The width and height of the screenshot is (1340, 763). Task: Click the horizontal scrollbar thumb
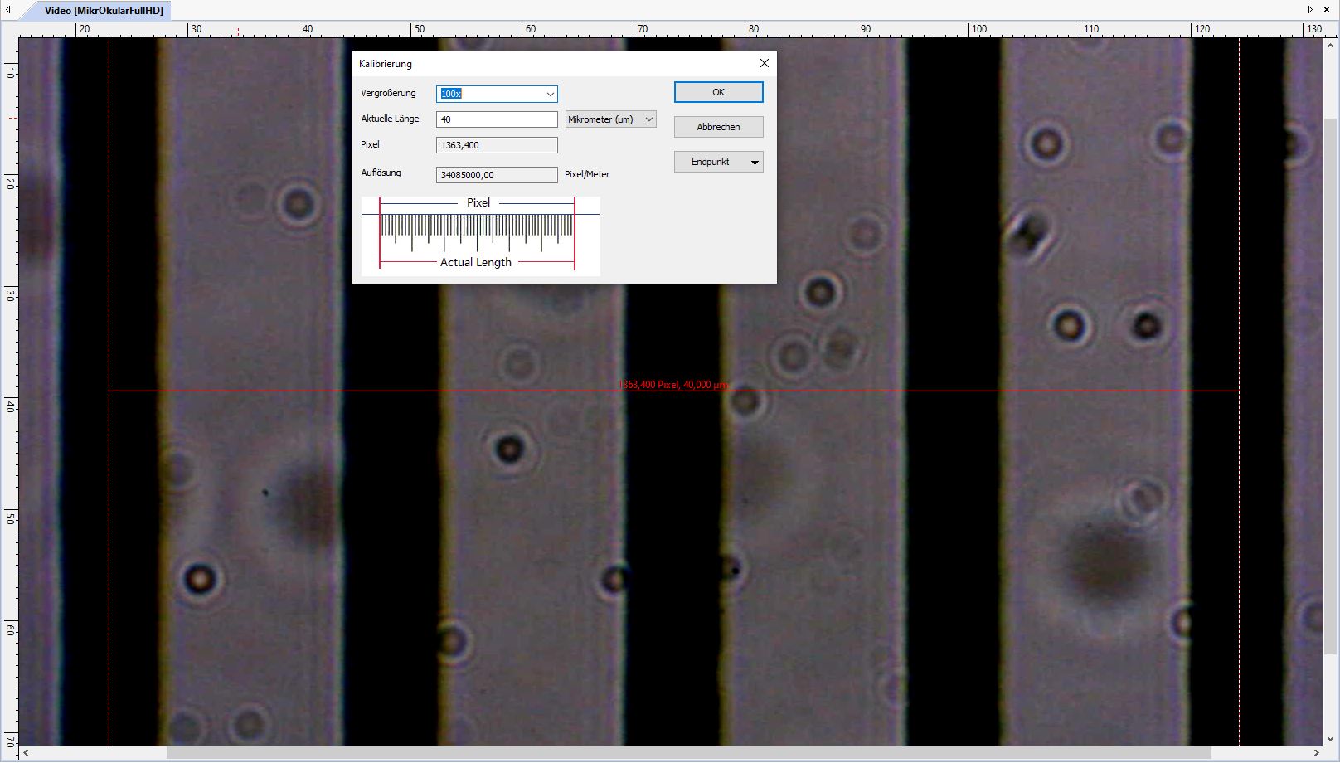688,753
